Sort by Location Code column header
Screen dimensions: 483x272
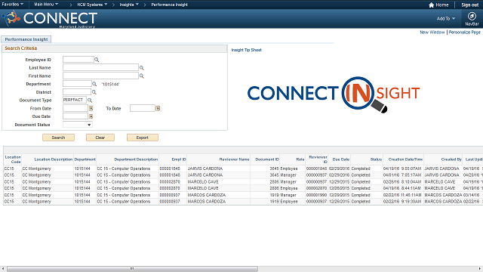pos(13,159)
